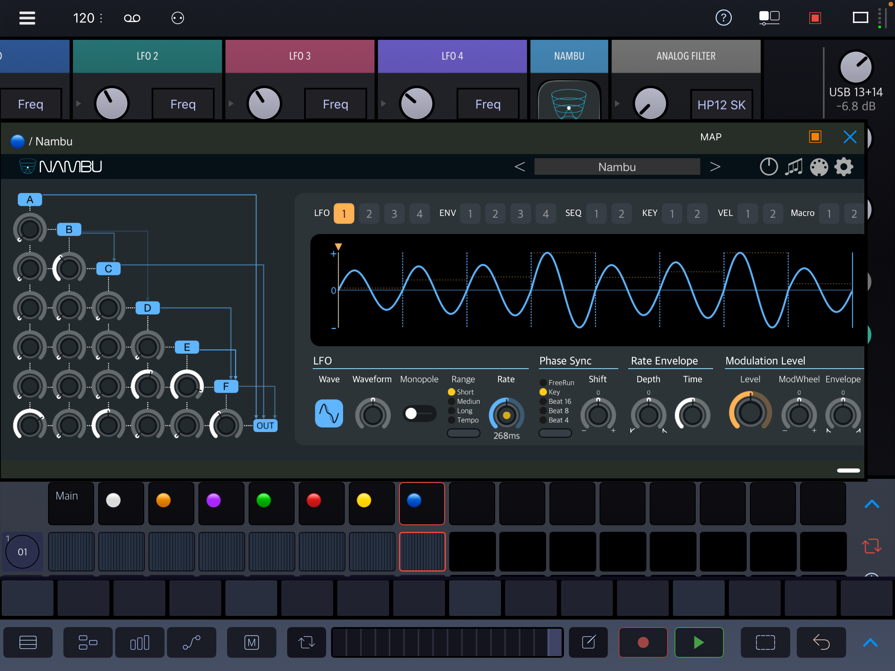The height and width of the screenshot is (671, 895).
Task: Select the Long range option
Action: click(x=460, y=411)
